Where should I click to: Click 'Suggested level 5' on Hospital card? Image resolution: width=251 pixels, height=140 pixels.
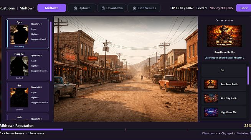click(39, 71)
